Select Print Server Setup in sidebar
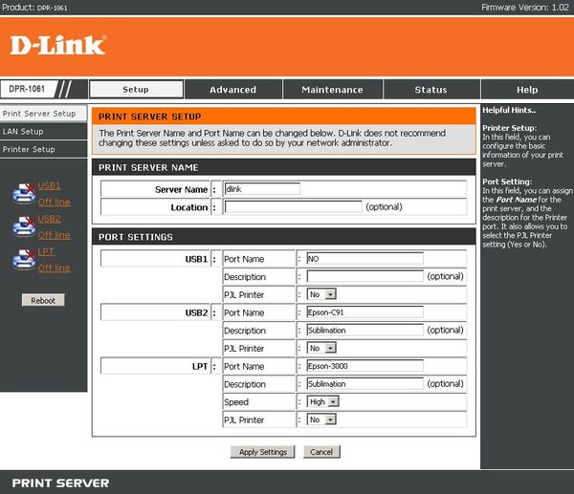The width and height of the screenshot is (574, 494). [43, 114]
